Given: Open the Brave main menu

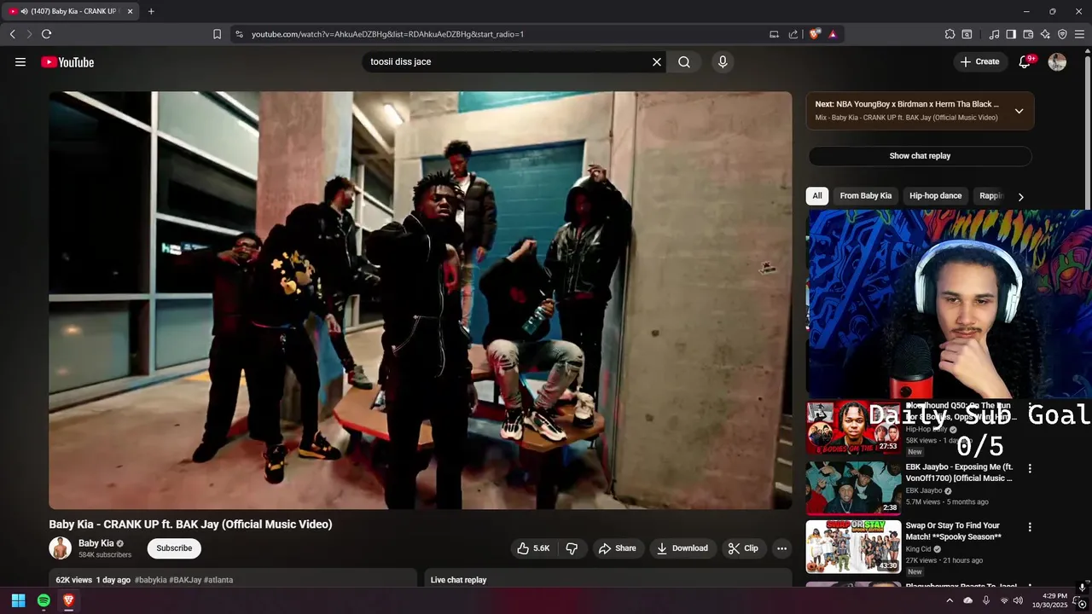Looking at the screenshot, I should [x=1079, y=34].
